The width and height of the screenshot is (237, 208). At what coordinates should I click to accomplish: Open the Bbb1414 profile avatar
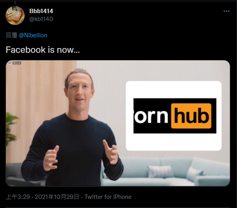pos(15,15)
